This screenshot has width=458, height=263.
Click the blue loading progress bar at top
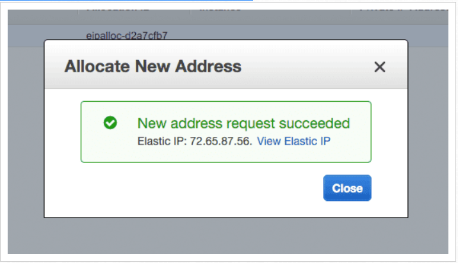pyautogui.click(x=126, y=1)
